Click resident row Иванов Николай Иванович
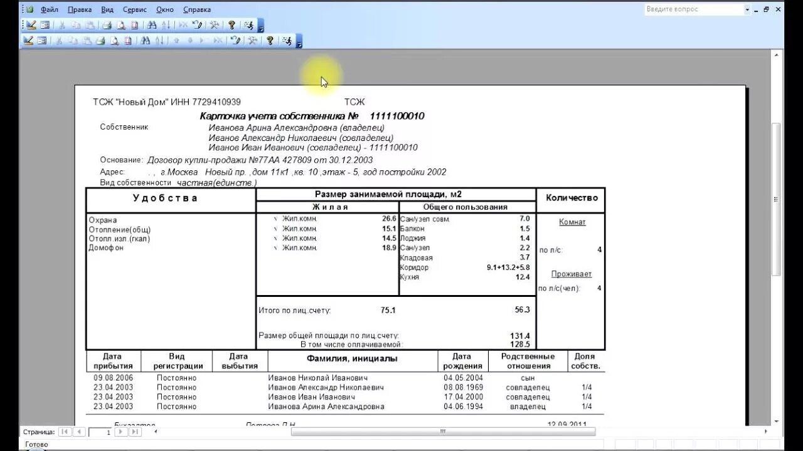Screen dimensions: 803x451 pyautogui.click(x=318, y=378)
